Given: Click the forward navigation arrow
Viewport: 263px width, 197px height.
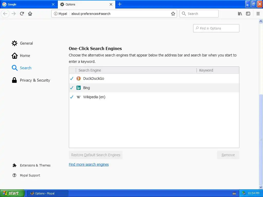Looking at the screenshot, I should (x=14, y=14).
